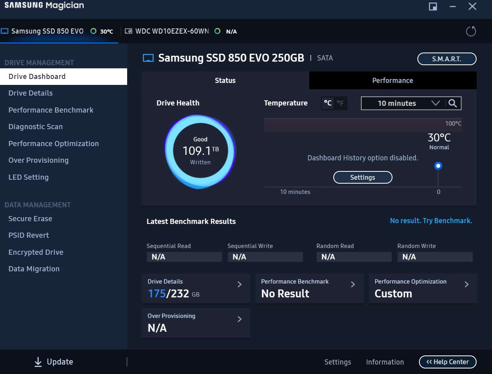Click the No result. Try Benchmark. link

point(431,221)
